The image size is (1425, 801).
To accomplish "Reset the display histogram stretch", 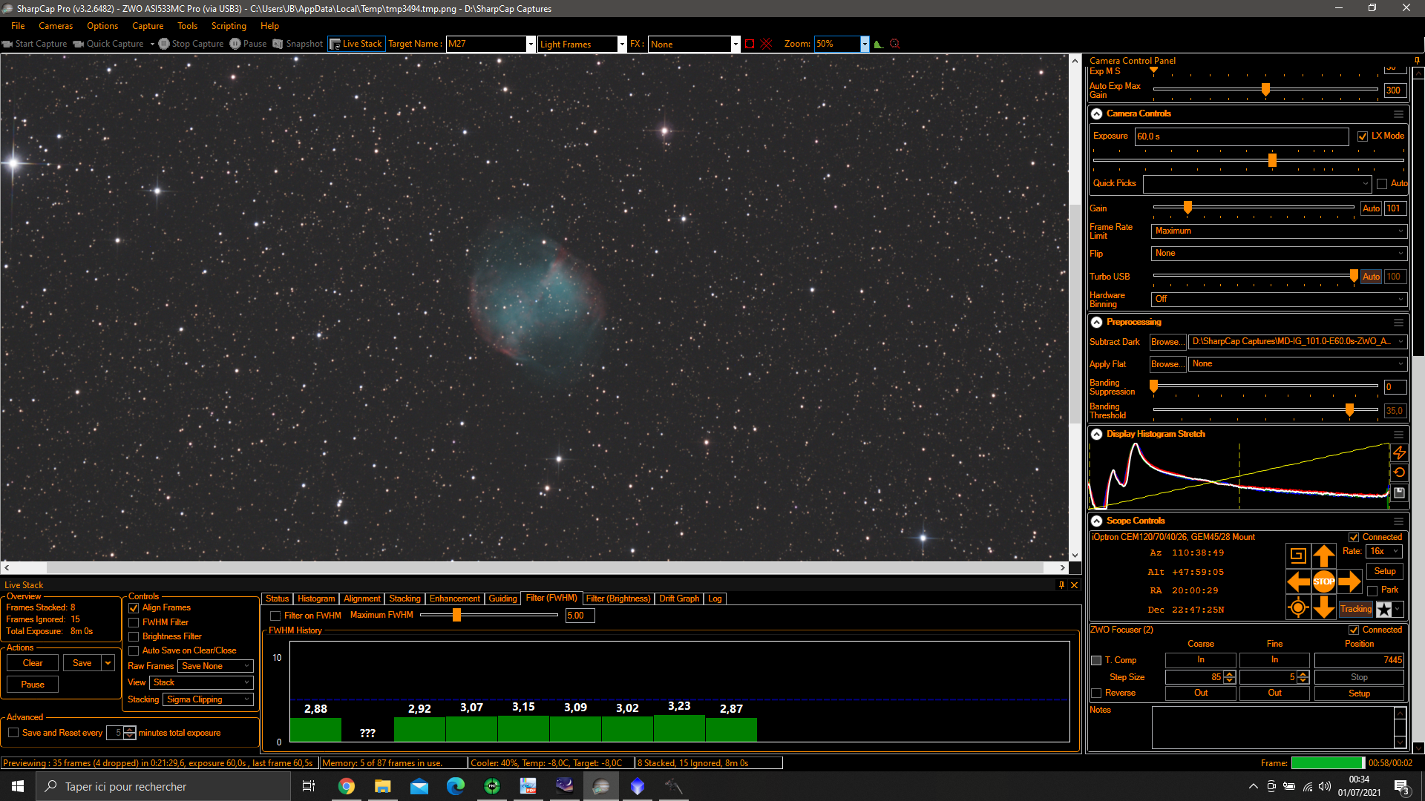I will 1399,472.
